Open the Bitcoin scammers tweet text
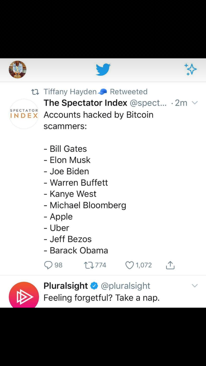The width and height of the screenshot is (206, 366). (98, 120)
